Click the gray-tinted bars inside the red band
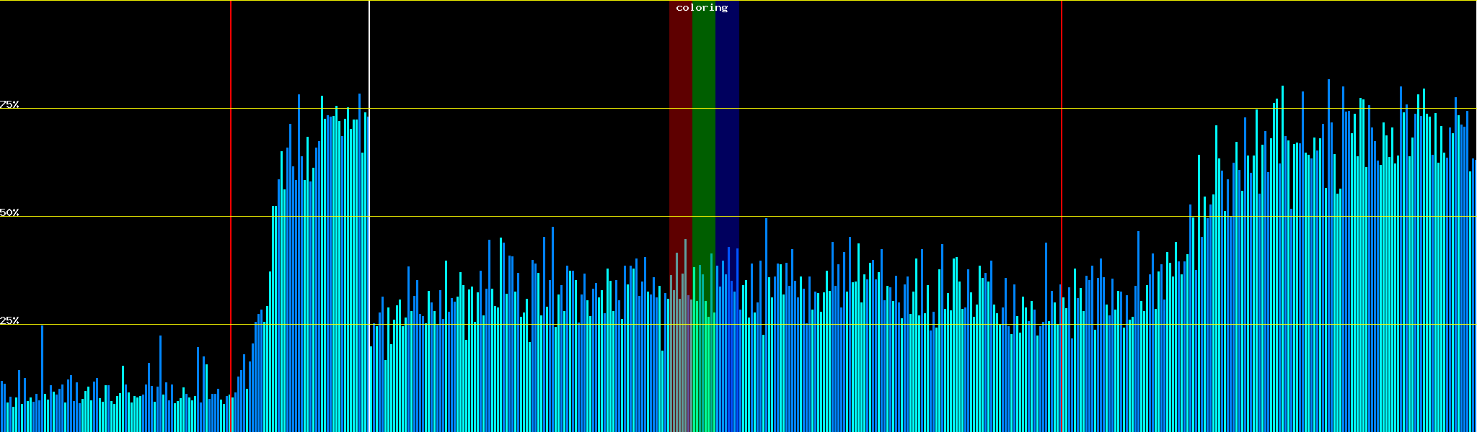 click(680, 346)
